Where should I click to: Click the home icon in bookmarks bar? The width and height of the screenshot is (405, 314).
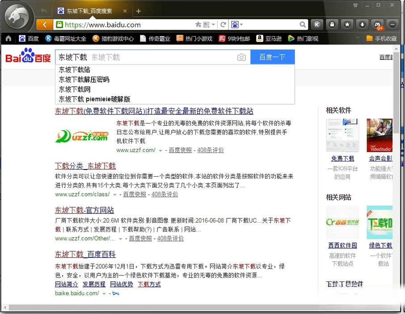(8, 38)
